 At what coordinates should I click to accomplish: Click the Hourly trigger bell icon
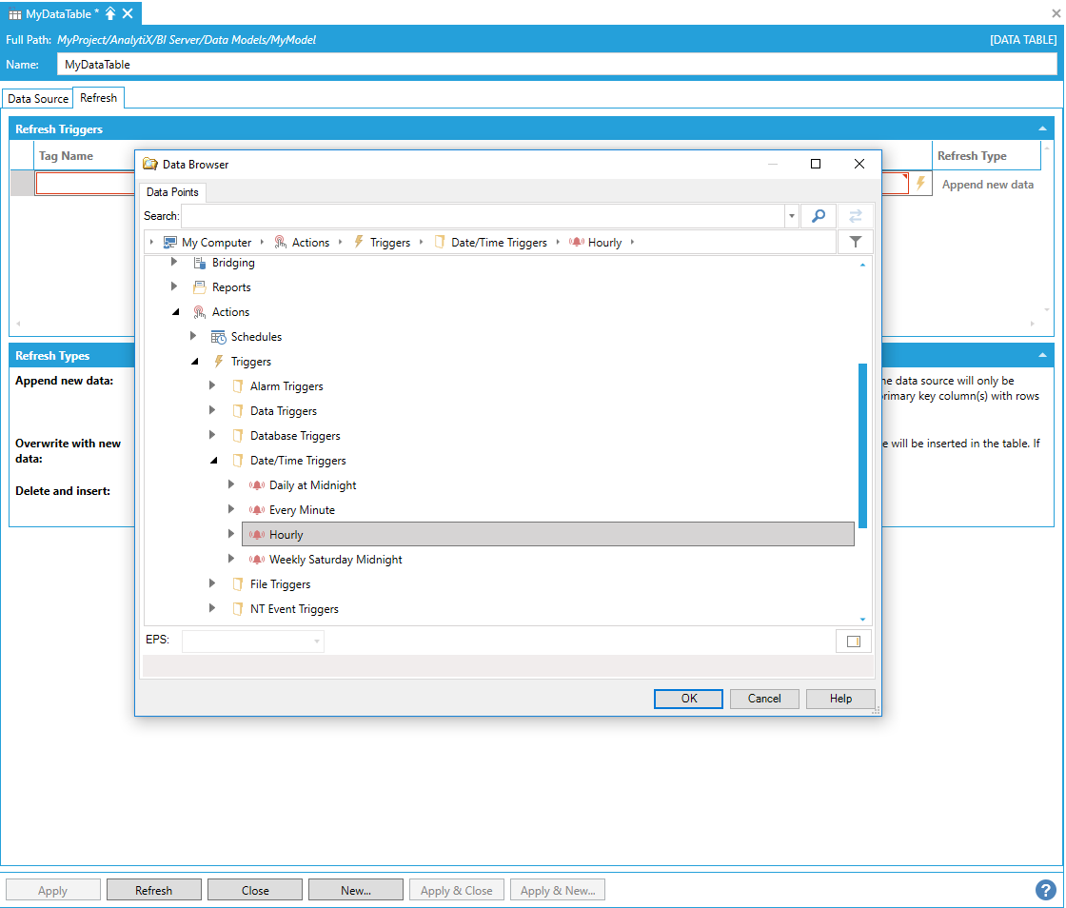tap(256, 535)
